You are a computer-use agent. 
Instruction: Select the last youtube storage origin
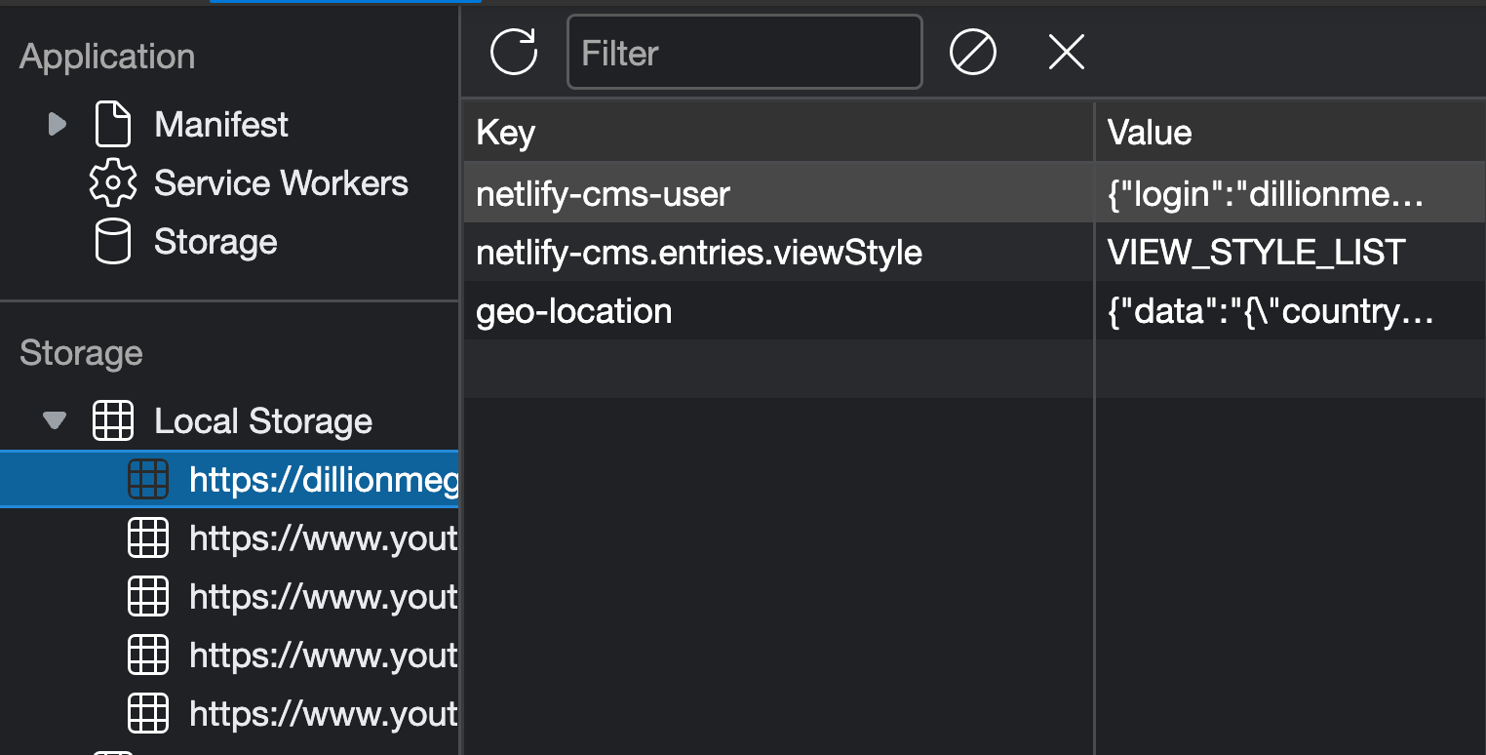pyautogui.click(x=229, y=713)
